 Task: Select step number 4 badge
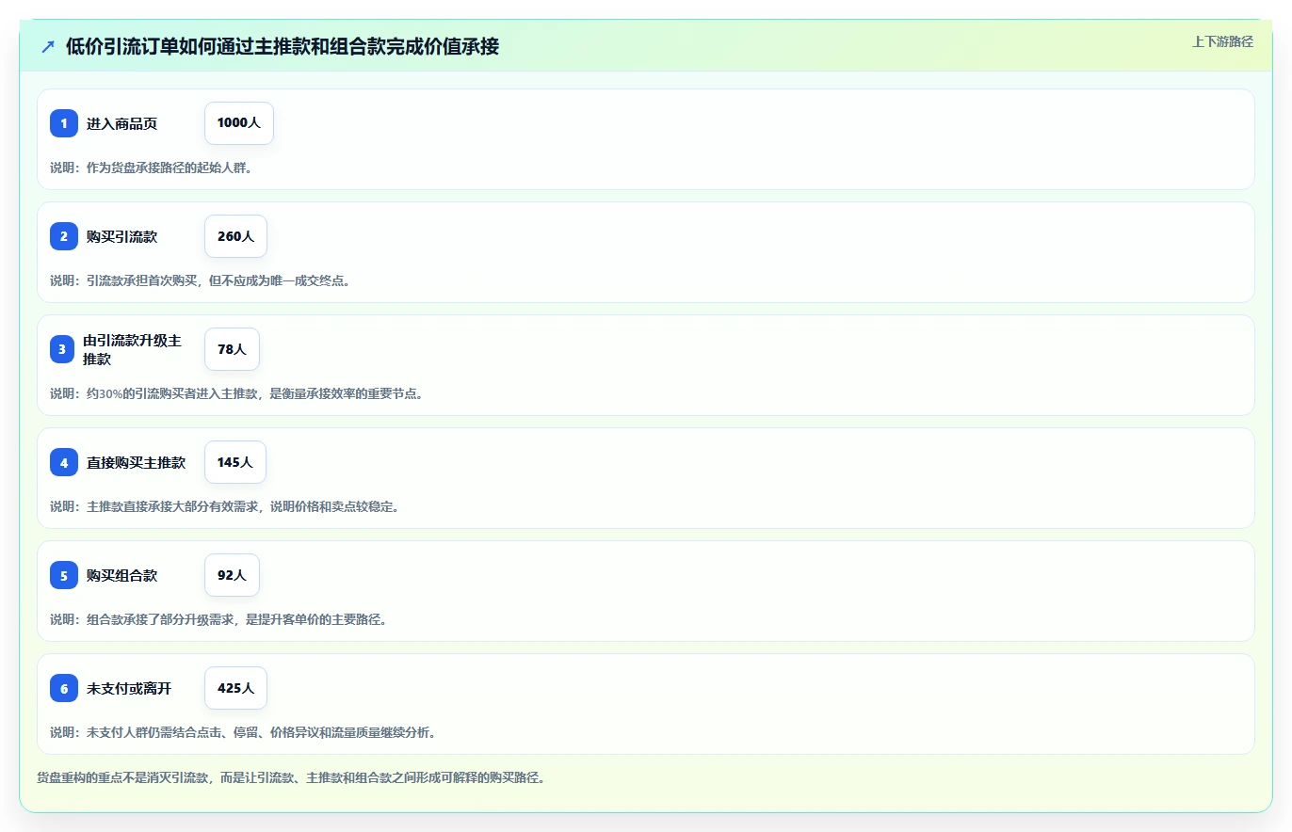tap(64, 462)
